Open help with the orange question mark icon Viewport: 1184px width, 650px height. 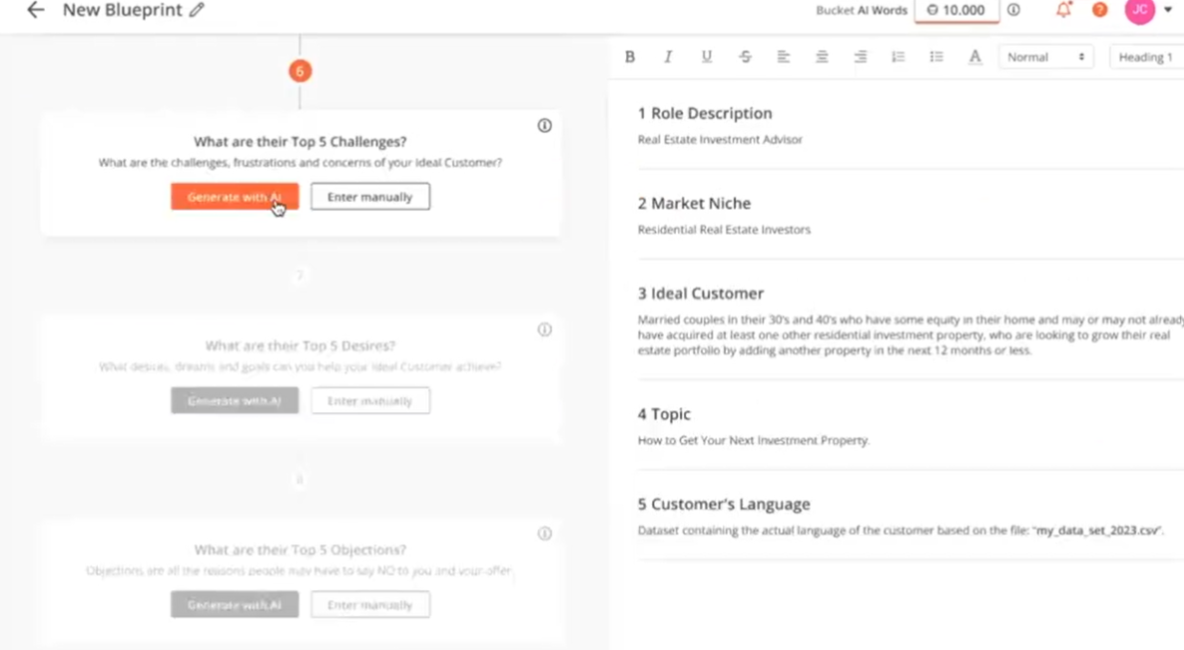point(1099,11)
